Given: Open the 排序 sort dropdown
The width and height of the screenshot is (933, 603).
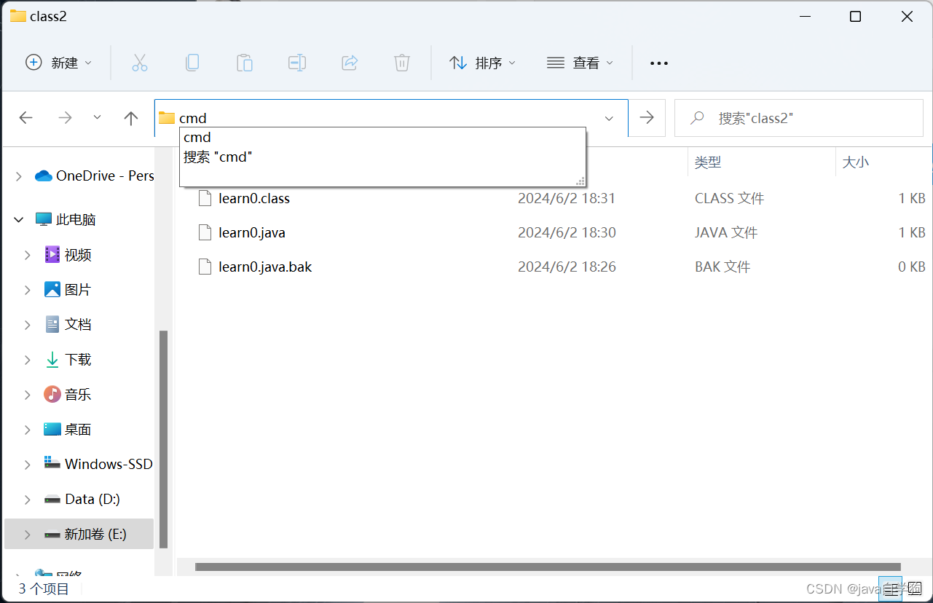Looking at the screenshot, I should 481,63.
